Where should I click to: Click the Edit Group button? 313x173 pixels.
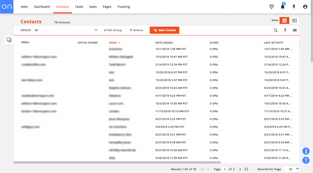(113, 30)
